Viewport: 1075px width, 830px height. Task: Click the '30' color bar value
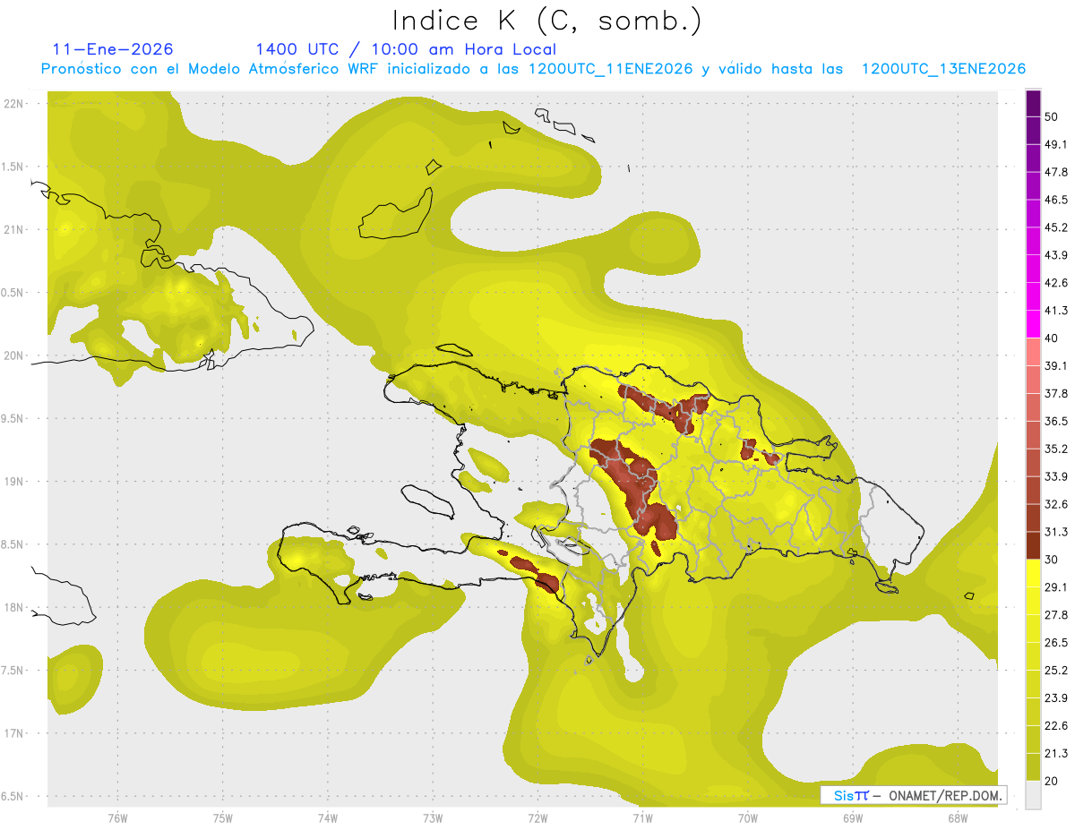point(1052,560)
